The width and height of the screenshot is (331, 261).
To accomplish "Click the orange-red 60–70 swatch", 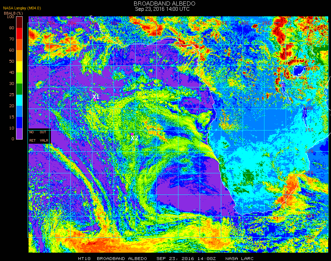I will click(20, 45).
